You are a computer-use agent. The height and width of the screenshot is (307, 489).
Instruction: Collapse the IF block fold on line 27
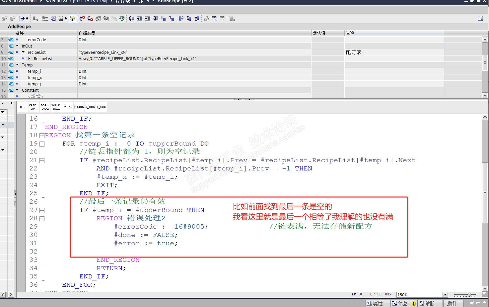pos(42,210)
